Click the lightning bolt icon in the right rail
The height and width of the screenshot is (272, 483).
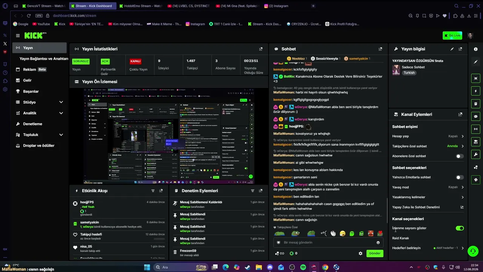[x=475, y=91]
